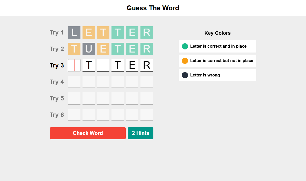Open the 2 Hints button

point(140,133)
